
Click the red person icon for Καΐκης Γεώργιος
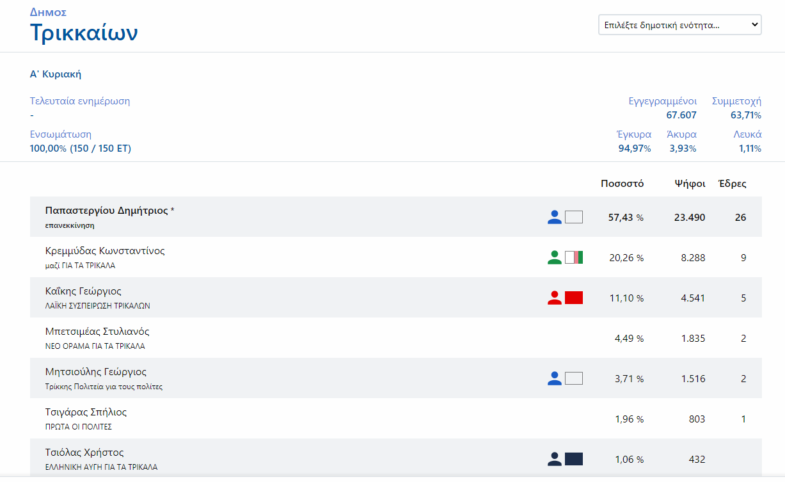pos(554,298)
